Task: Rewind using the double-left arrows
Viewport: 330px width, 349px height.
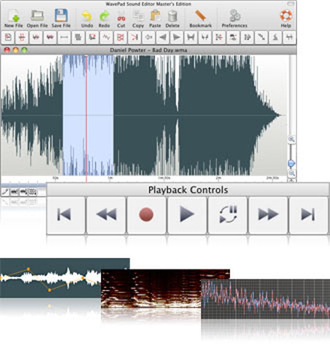Action: 106,215
